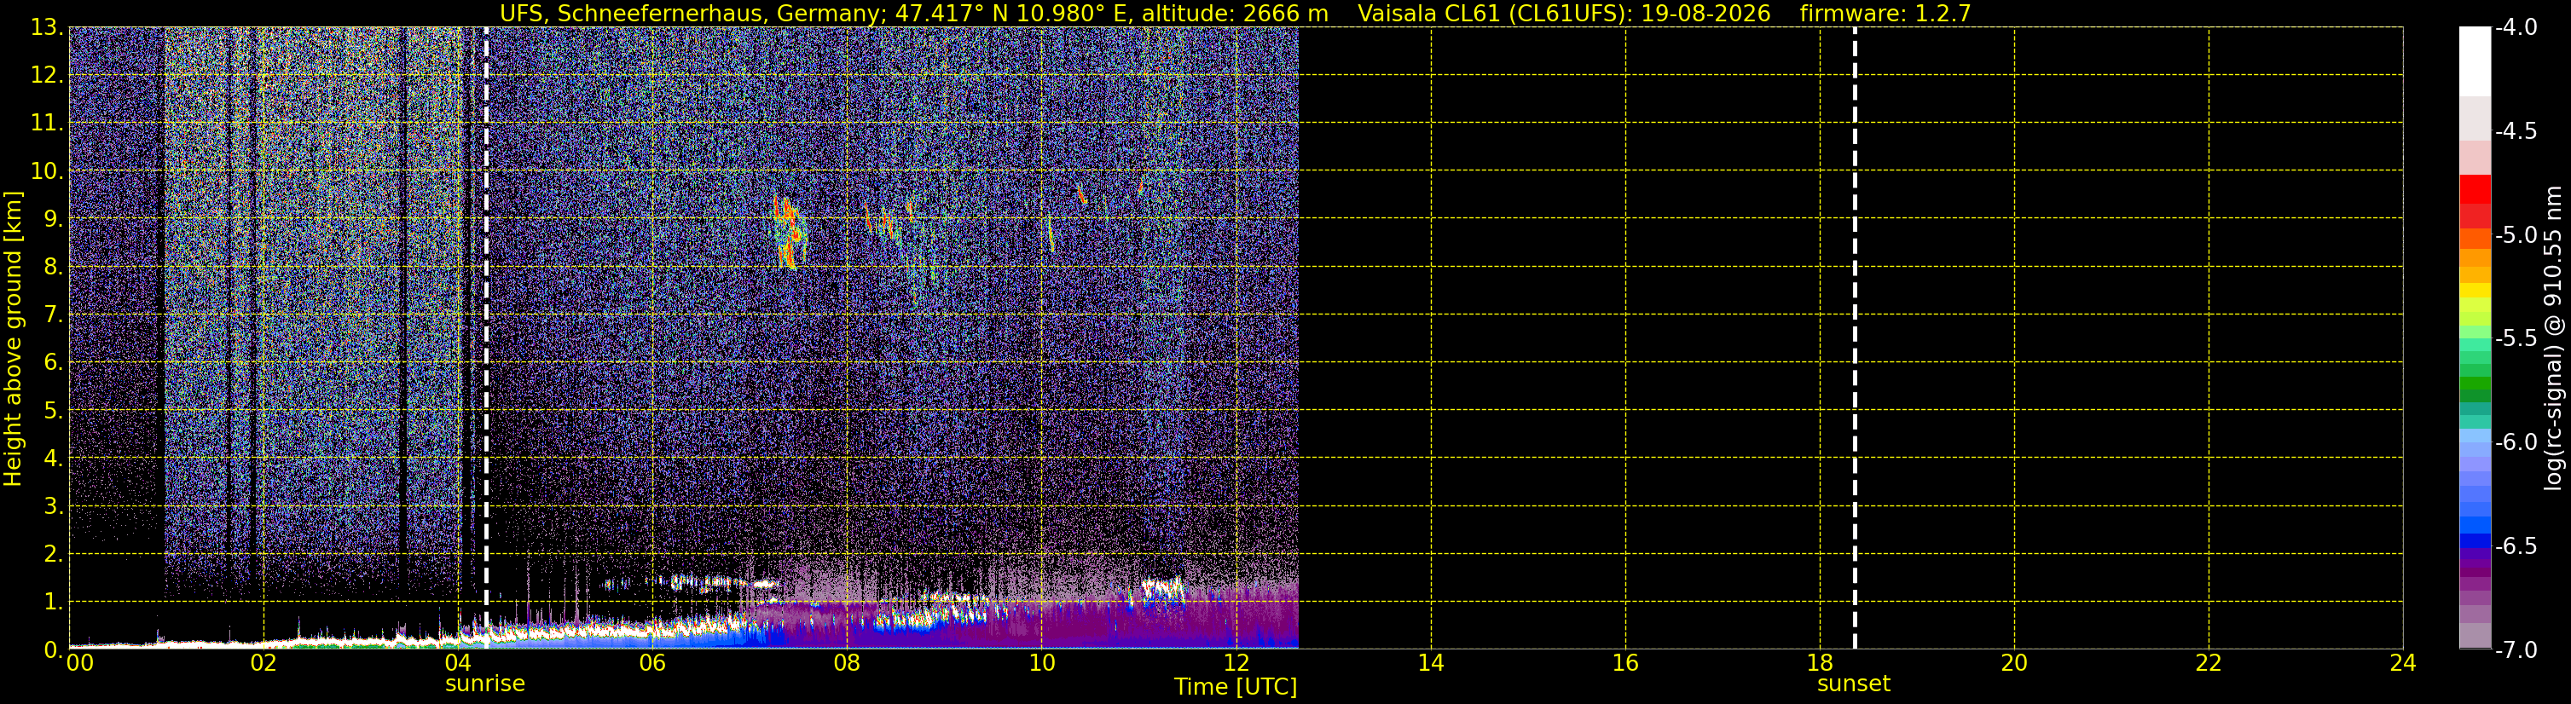Click height axis tick label 2
The image size is (2571, 704).
pyautogui.click(x=52, y=555)
